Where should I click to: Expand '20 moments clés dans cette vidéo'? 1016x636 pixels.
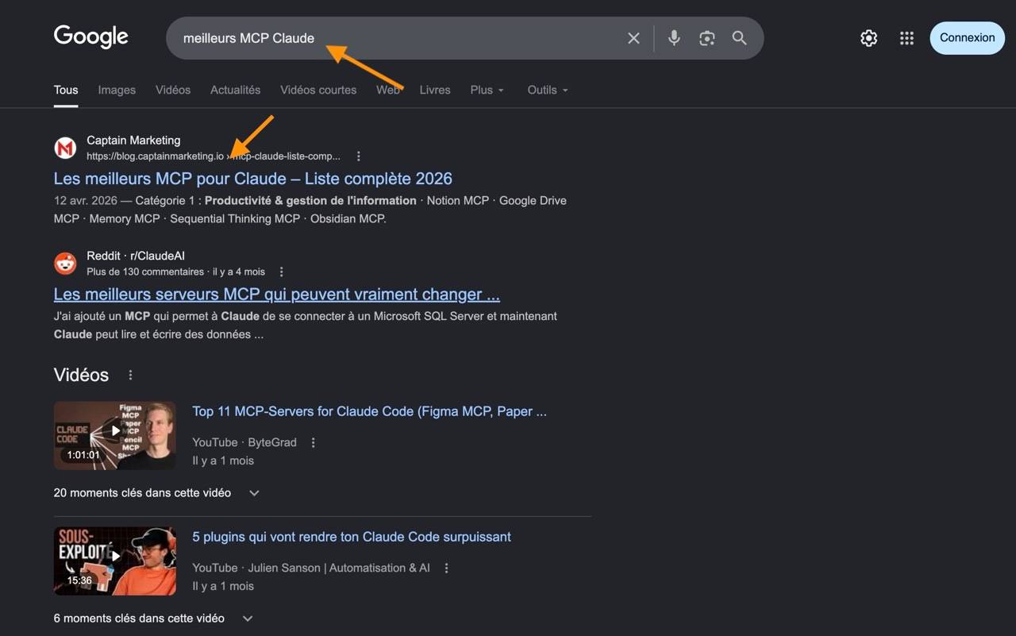click(x=156, y=492)
